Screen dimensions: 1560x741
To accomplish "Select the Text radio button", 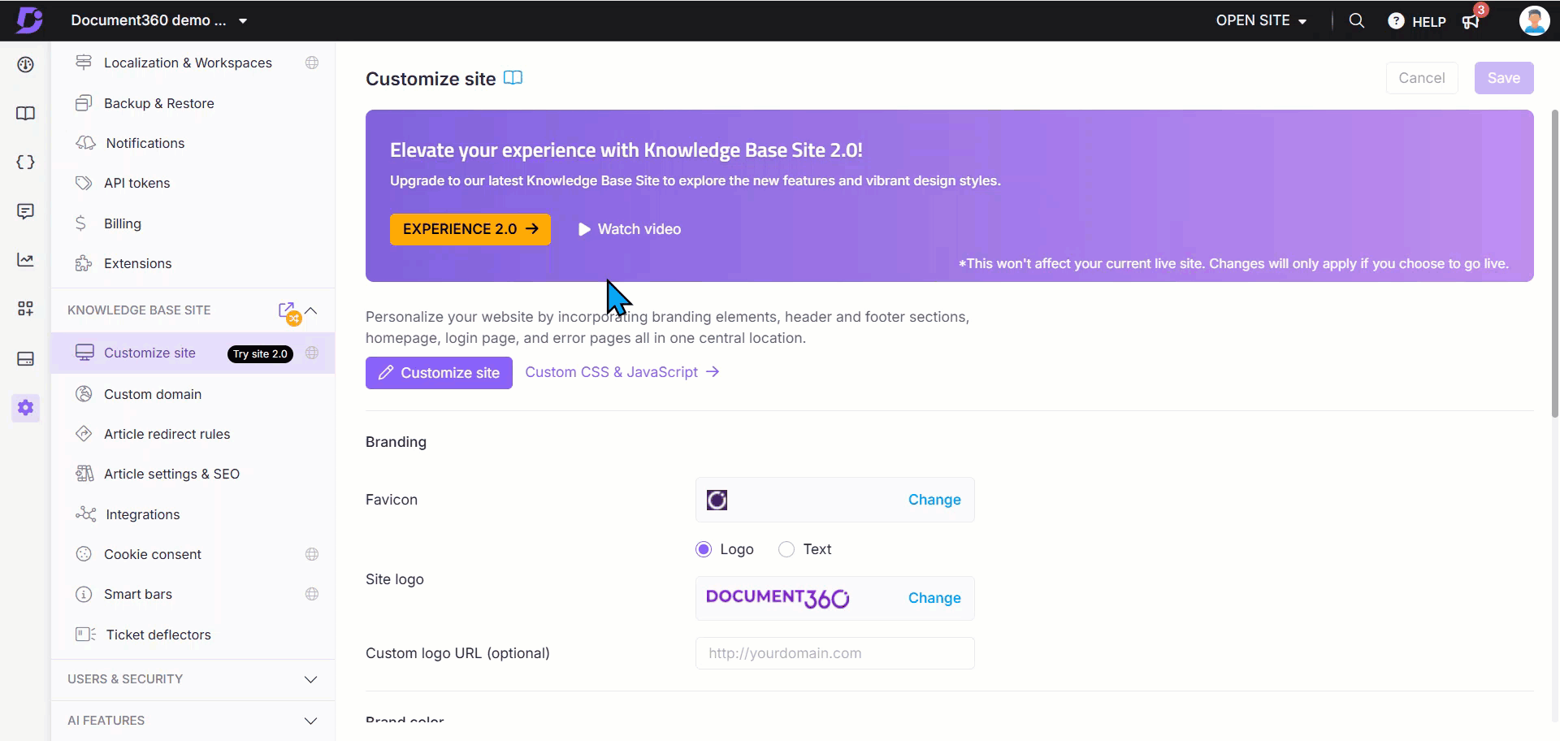I will click(x=786, y=549).
